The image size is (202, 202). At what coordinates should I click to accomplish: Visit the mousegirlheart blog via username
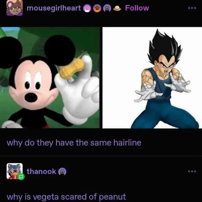pyautogui.click(x=54, y=8)
